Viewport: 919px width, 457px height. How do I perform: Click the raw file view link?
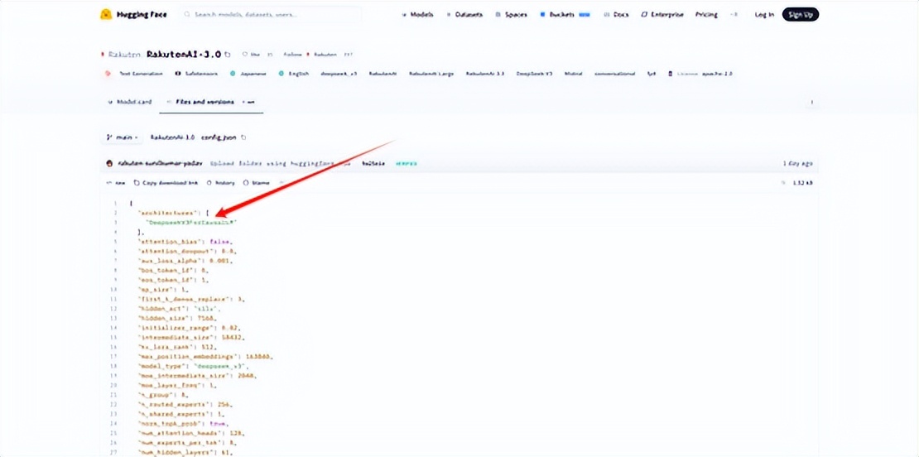[x=115, y=183]
